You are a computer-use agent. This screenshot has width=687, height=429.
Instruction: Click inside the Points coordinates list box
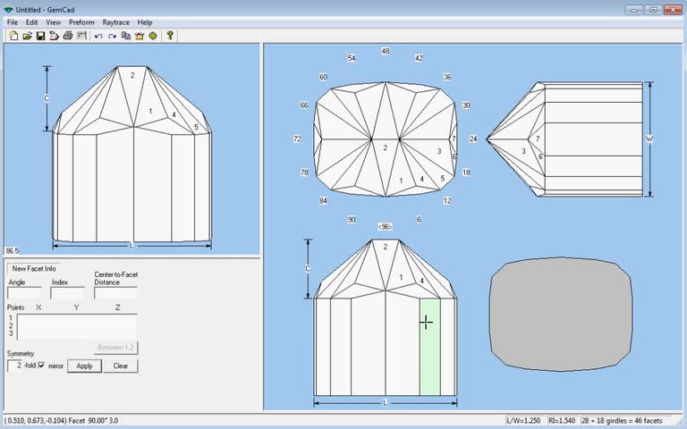click(x=77, y=326)
